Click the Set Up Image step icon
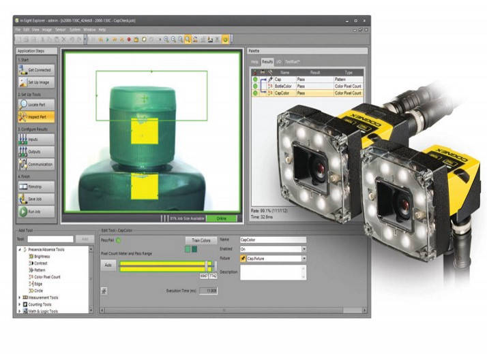Screen dimensions: 487x356 tap(21, 82)
